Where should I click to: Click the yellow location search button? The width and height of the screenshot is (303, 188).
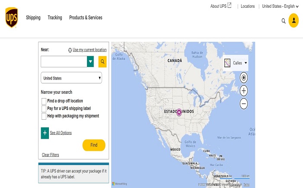(103, 62)
